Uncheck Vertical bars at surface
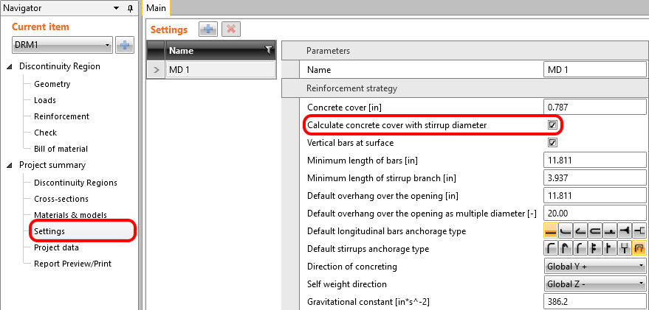The image size is (649, 310). (x=552, y=143)
